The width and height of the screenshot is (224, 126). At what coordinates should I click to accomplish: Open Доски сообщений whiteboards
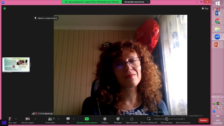149,120
